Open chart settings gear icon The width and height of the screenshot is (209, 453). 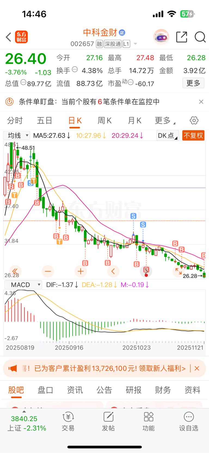coord(194,120)
